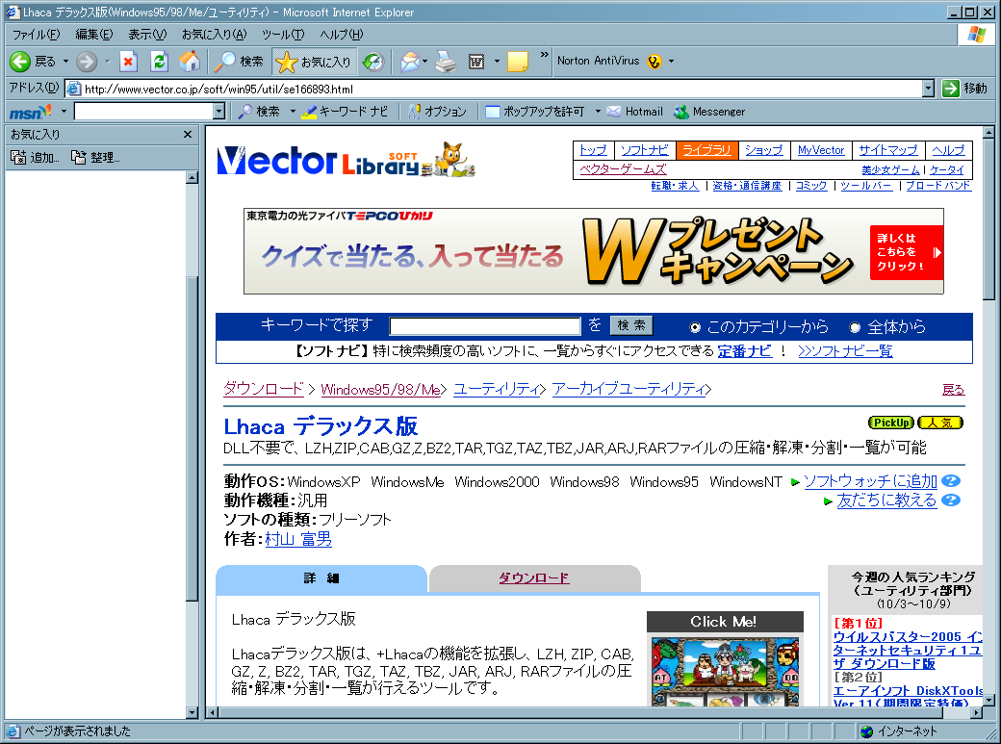Expand the Edit with Word dropdown arrow
This screenshot has height=744, width=1001.
coord(497,62)
